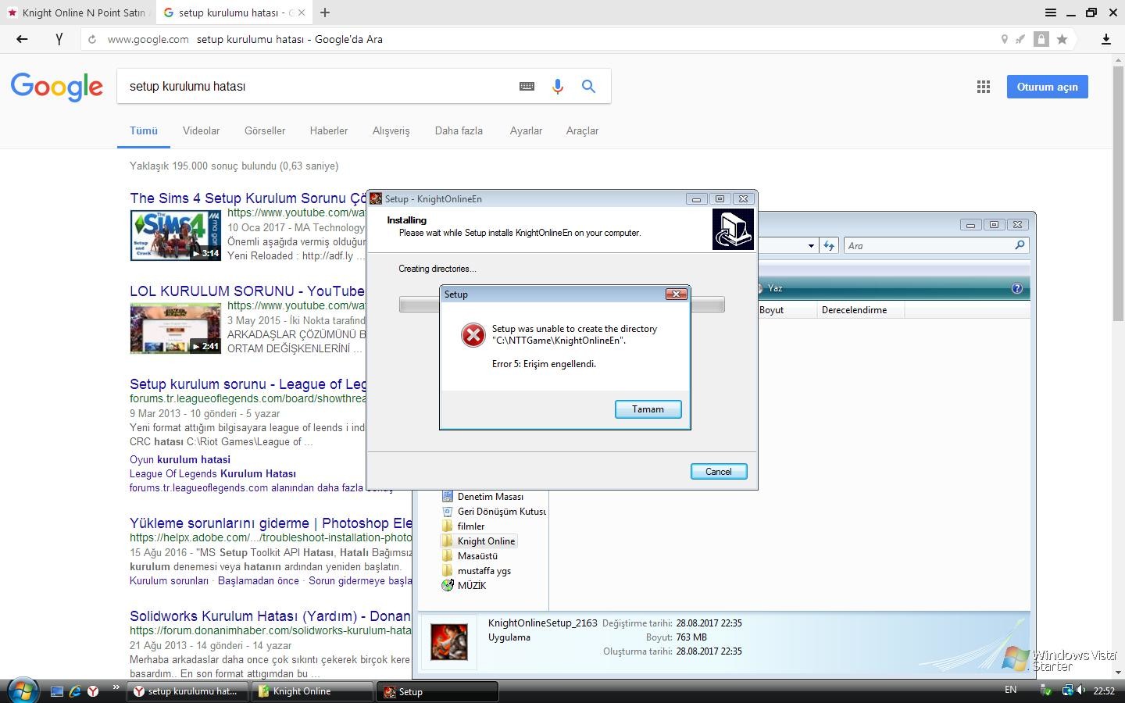1125x703 pixels.
Task: Select the Haberler search tab
Action: (x=329, y=131)
